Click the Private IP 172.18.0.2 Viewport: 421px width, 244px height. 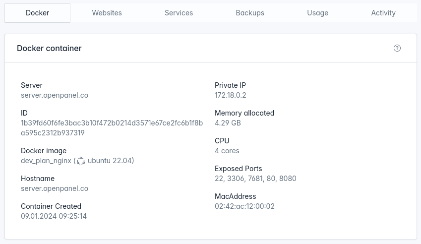[231, 95]
